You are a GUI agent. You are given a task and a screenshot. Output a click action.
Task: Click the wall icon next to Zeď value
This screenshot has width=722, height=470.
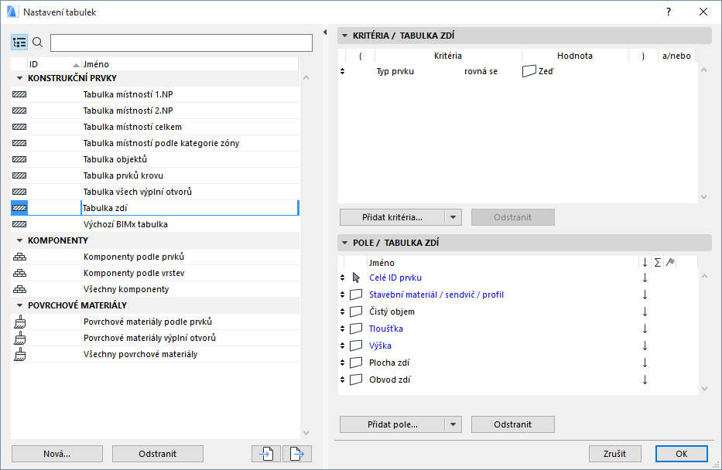(529, 71)
